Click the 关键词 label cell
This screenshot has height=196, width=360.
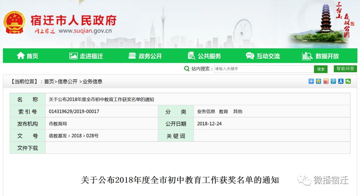(x=176, y=136)
